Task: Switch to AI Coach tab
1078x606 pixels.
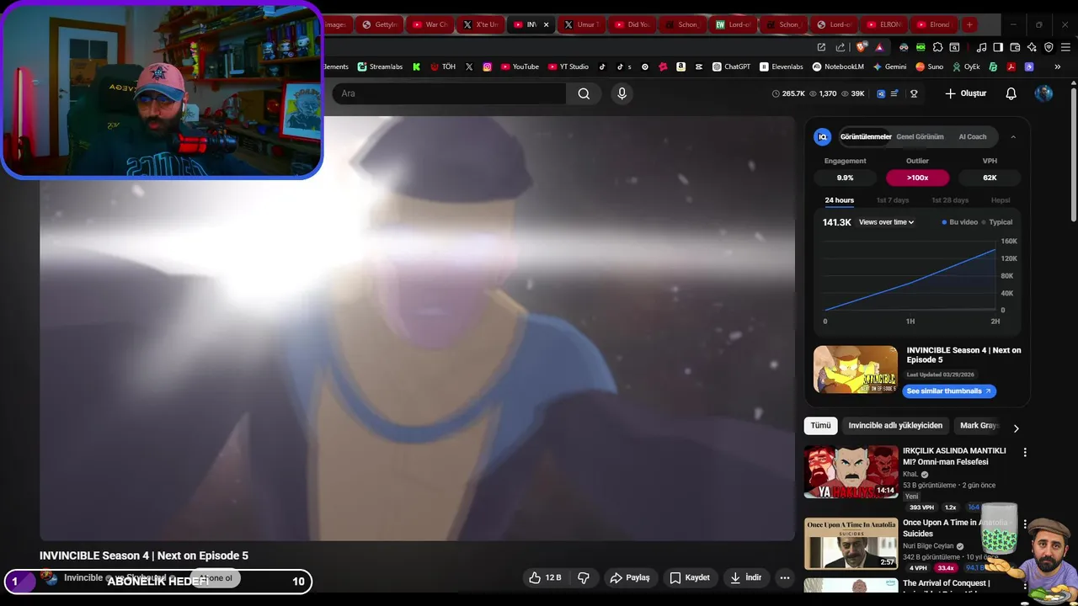Action: [973, 136]
